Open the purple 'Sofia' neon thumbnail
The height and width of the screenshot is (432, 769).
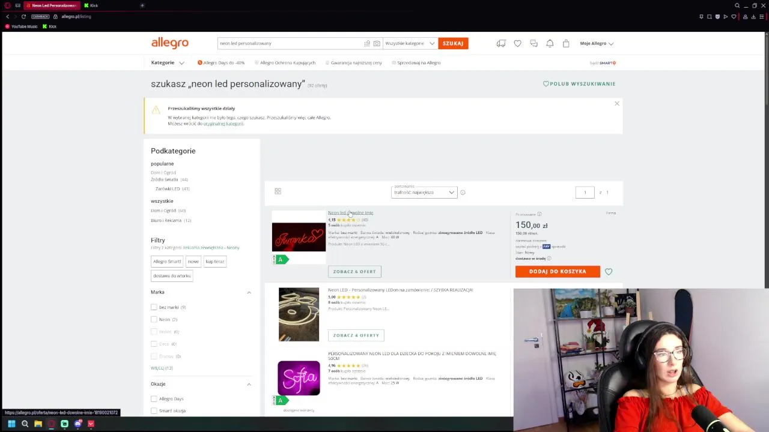299,378
